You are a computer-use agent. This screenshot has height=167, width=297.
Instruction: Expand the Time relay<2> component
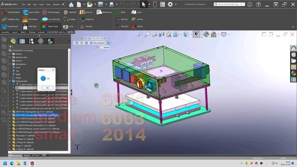[10, 135]
